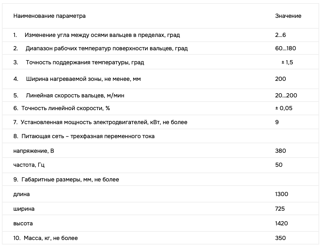
Task: Click the length value '1300'
Action: tap(282, 194)
